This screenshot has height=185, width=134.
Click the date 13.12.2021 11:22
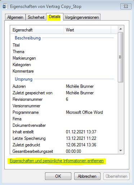[81, 138]
